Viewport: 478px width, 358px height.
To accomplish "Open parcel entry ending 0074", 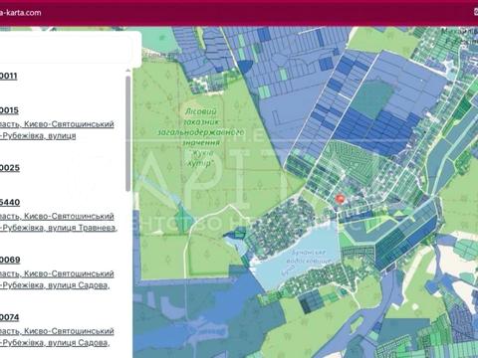I will 10,317.
